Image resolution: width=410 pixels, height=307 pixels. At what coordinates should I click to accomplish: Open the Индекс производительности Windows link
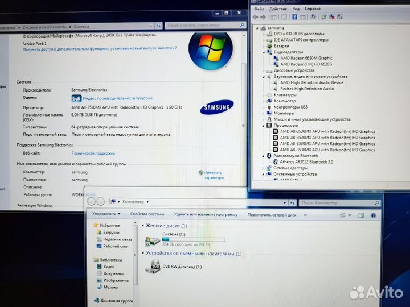tap(117, 98)
